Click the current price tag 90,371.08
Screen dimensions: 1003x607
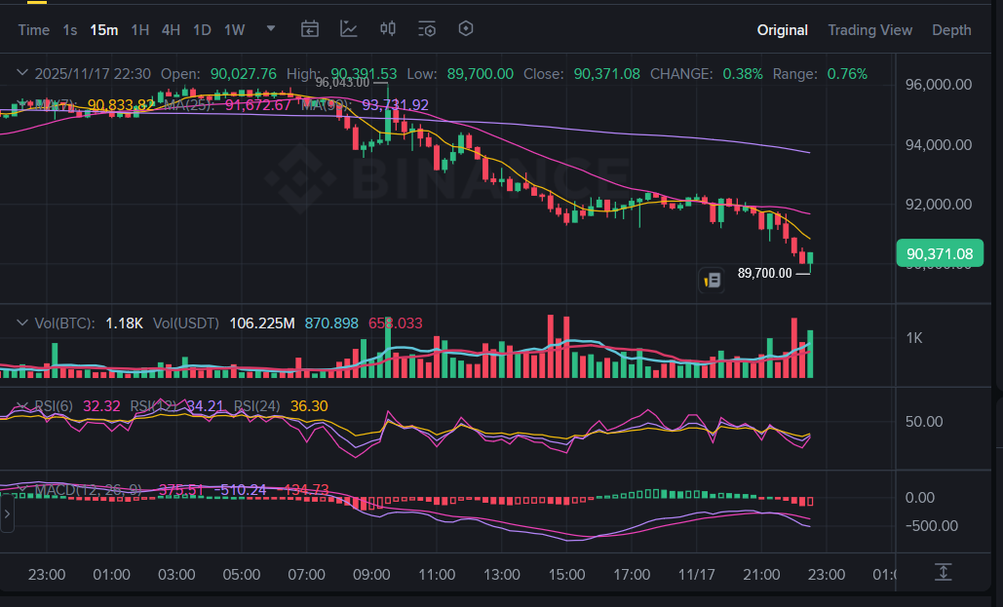(940, 253)
